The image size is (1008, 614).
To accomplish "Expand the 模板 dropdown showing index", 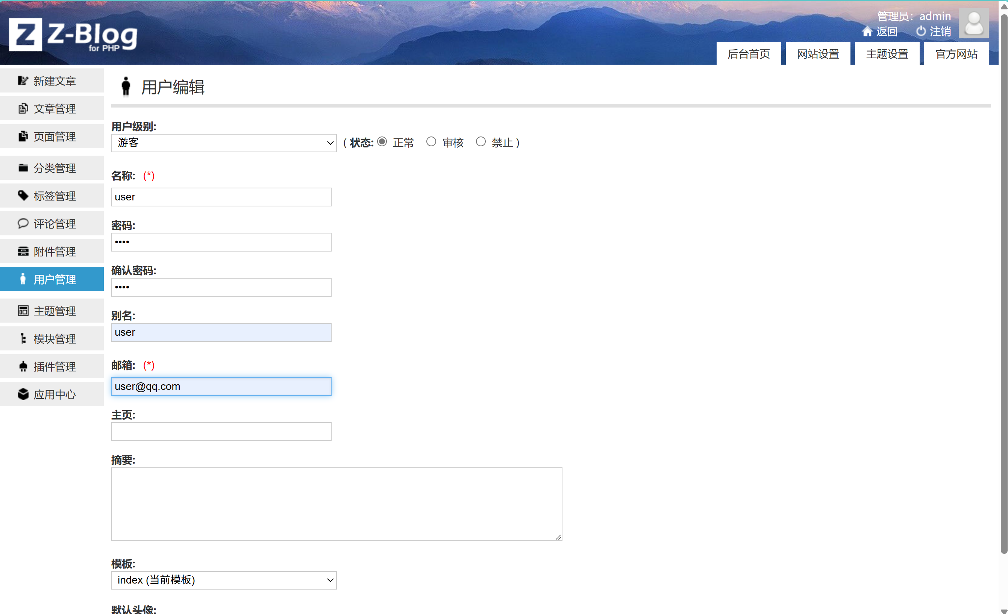I will [x=223, y=580].
